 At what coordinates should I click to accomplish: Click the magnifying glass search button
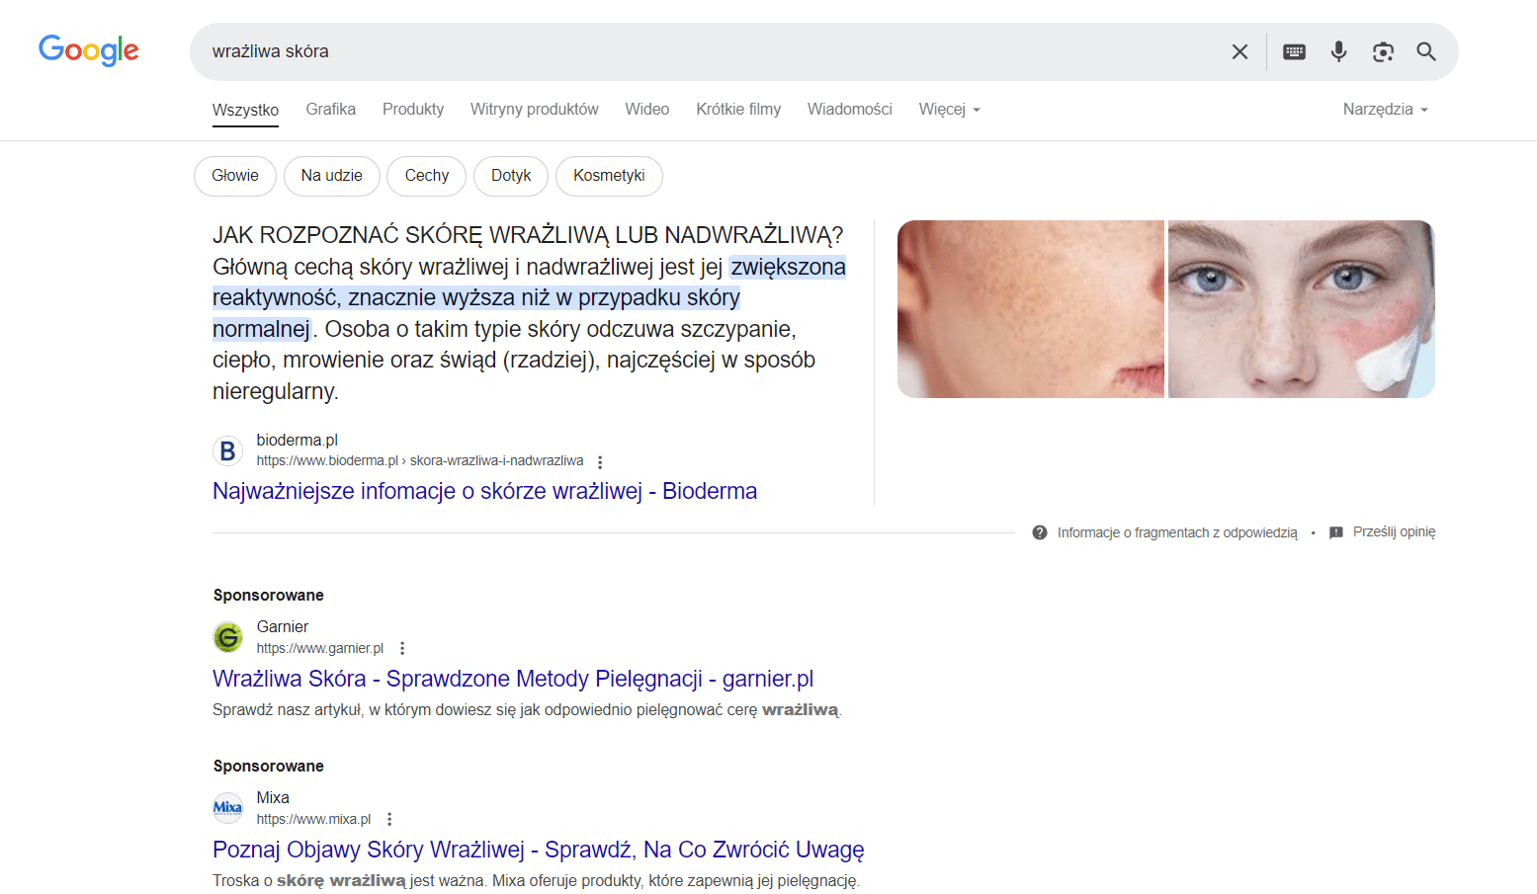pos(1426,51)
